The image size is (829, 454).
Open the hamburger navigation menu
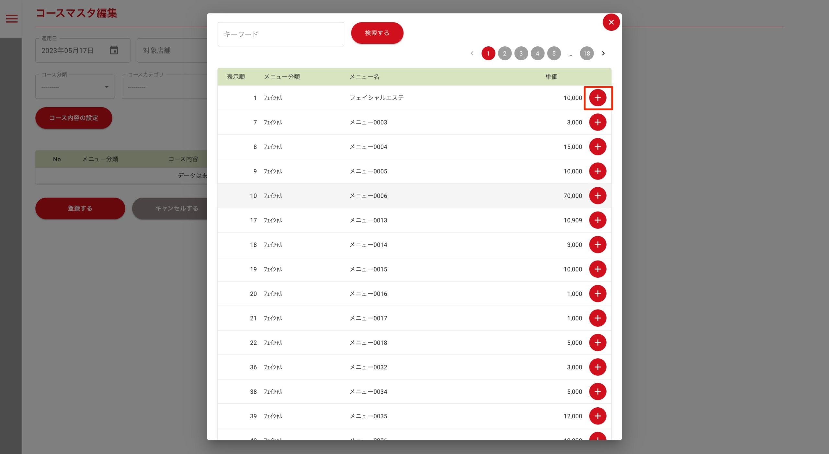pyautogui.click(x=12, y=19)
